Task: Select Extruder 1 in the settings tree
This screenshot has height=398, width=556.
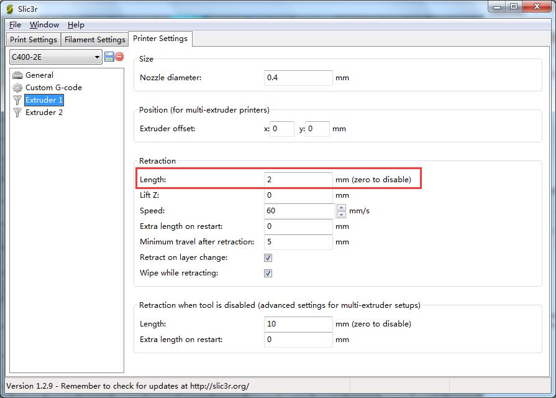Action: (44, 100)
